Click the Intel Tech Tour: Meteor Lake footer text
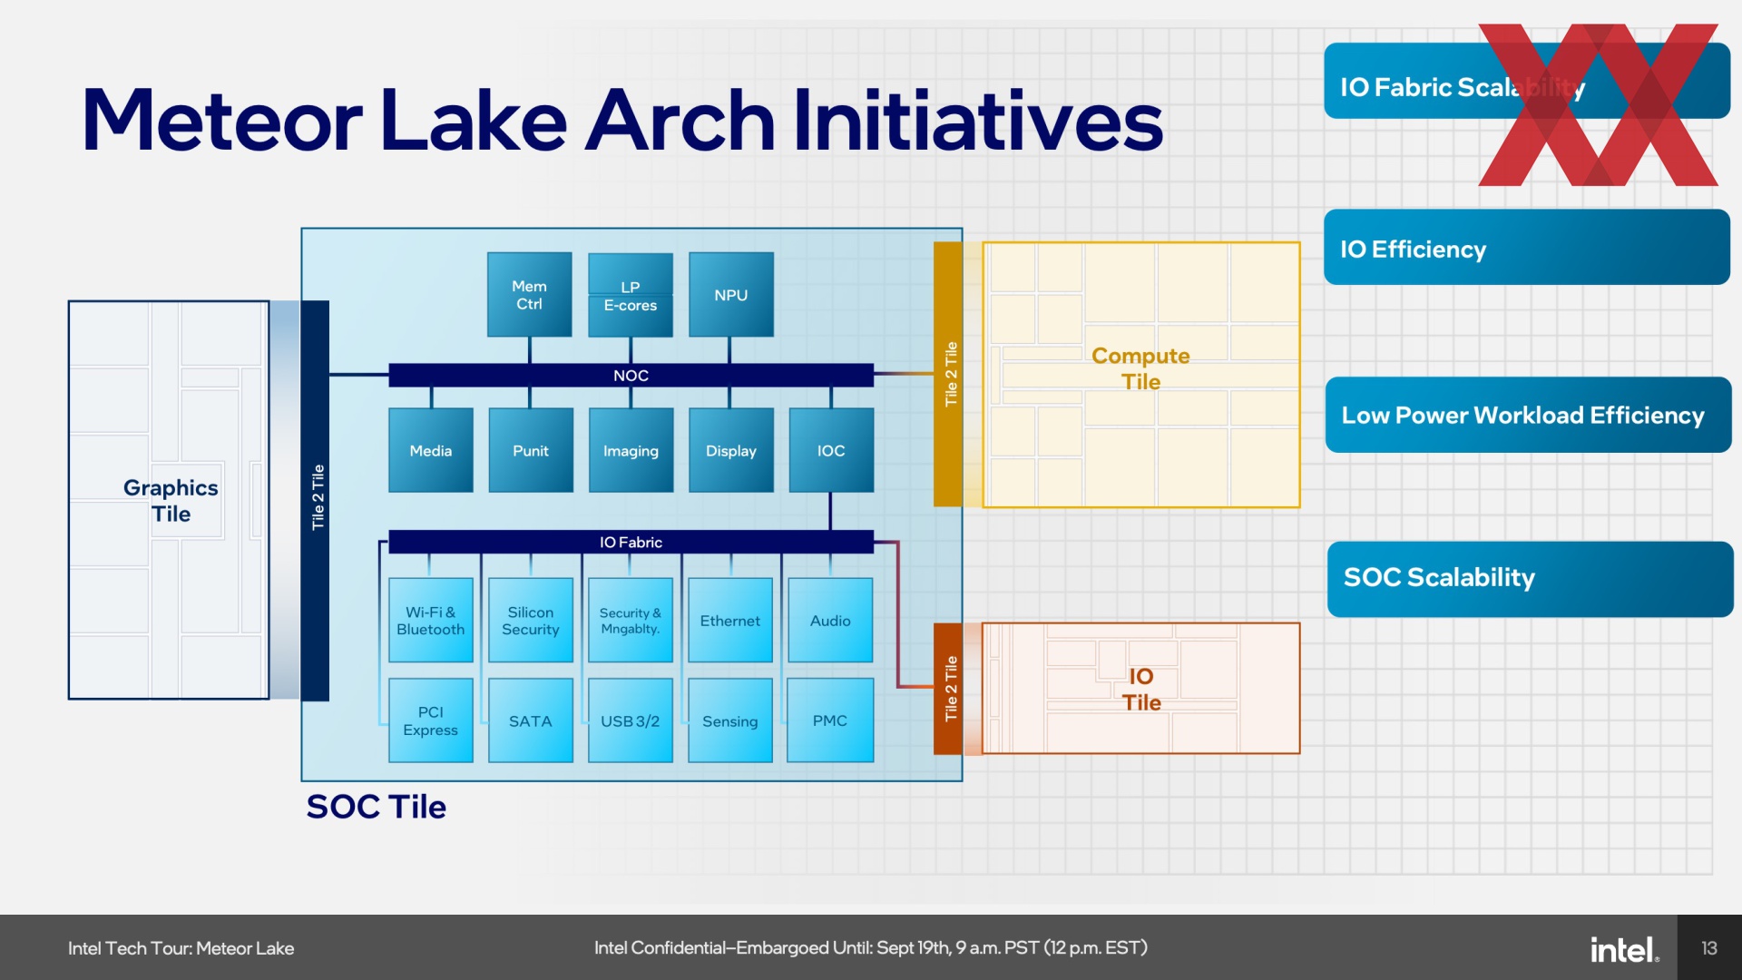Image resolution: width=1742 pixels, height=980 pixels. click(181, 948)
